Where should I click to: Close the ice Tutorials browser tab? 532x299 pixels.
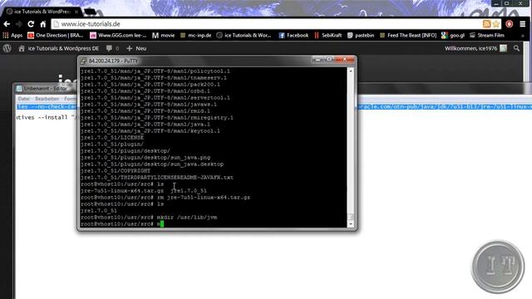pyautogui.click(x=76, y=12)
